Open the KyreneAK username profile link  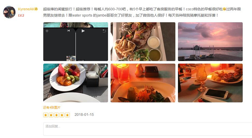point(26,9)
